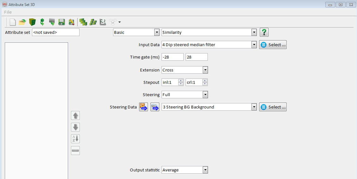This screenshot has height=179, width=357.
Task: Expand the Extension dropdown set to Cross
Action: [205, 70]
